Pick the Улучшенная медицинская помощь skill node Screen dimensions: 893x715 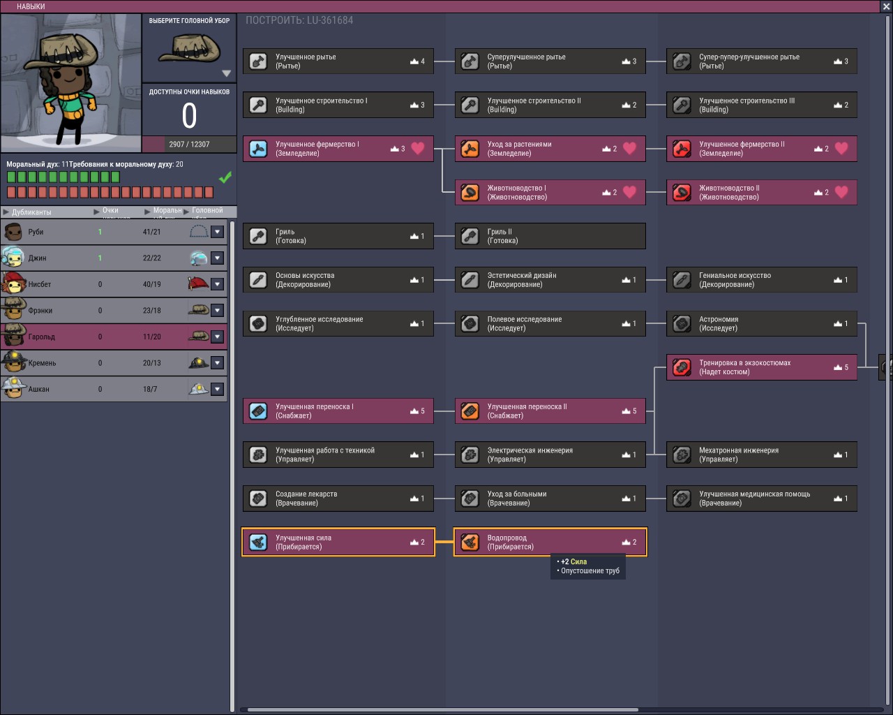click(x=762, y=499)
